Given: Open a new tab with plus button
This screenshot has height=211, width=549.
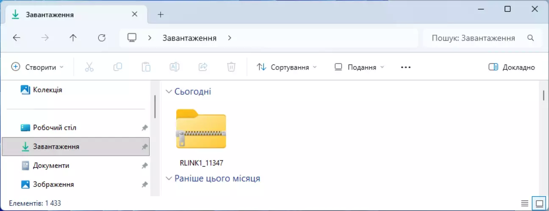Looking at the screenshot, I should pos(161,14).
